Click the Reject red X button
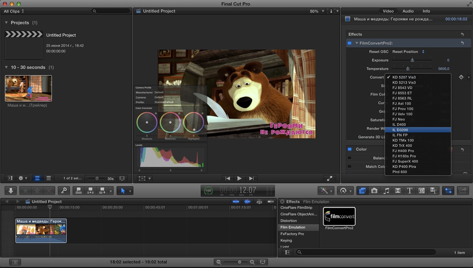The width and height of the screenshot is (473, 268). point(49,191)
